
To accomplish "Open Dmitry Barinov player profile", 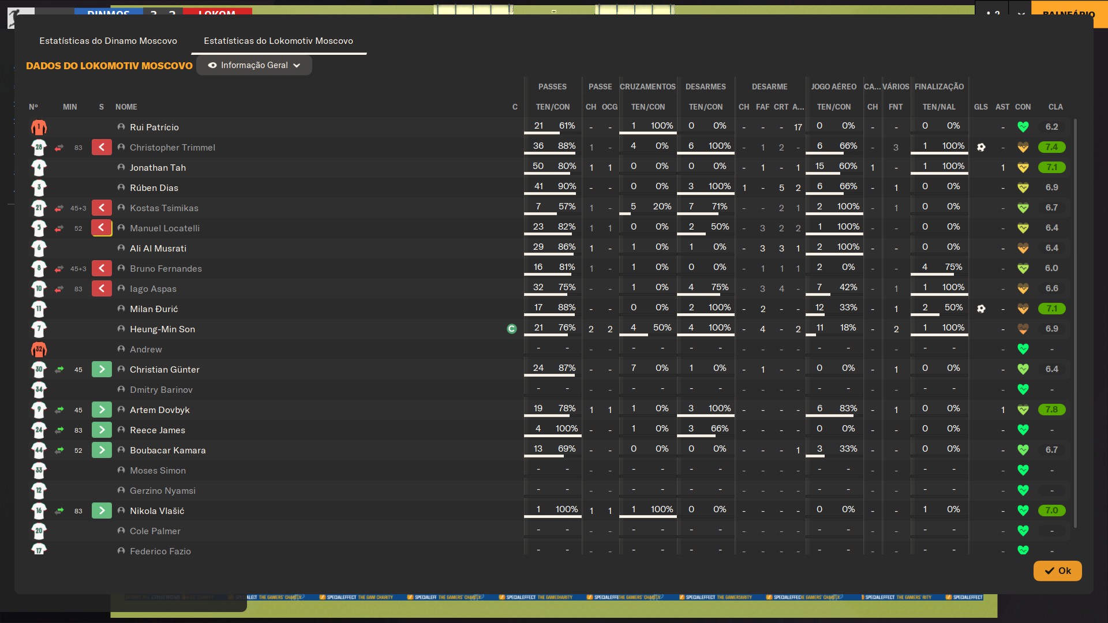I will point(161,390).
